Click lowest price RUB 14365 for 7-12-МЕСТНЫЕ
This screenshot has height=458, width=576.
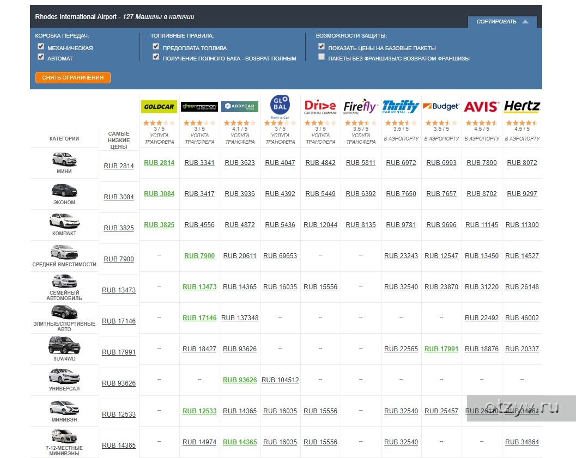(119, 445)
